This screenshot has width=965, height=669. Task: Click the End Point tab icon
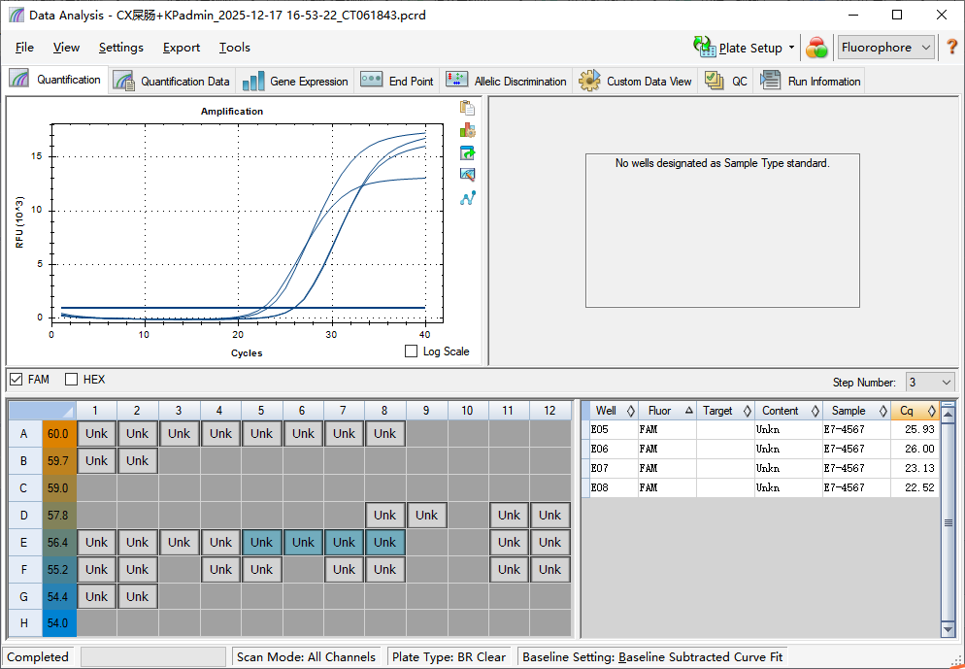[372, 80]
